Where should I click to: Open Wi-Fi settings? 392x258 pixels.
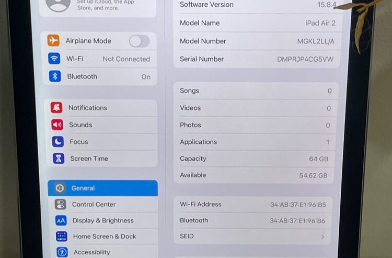tap(100, 59)
